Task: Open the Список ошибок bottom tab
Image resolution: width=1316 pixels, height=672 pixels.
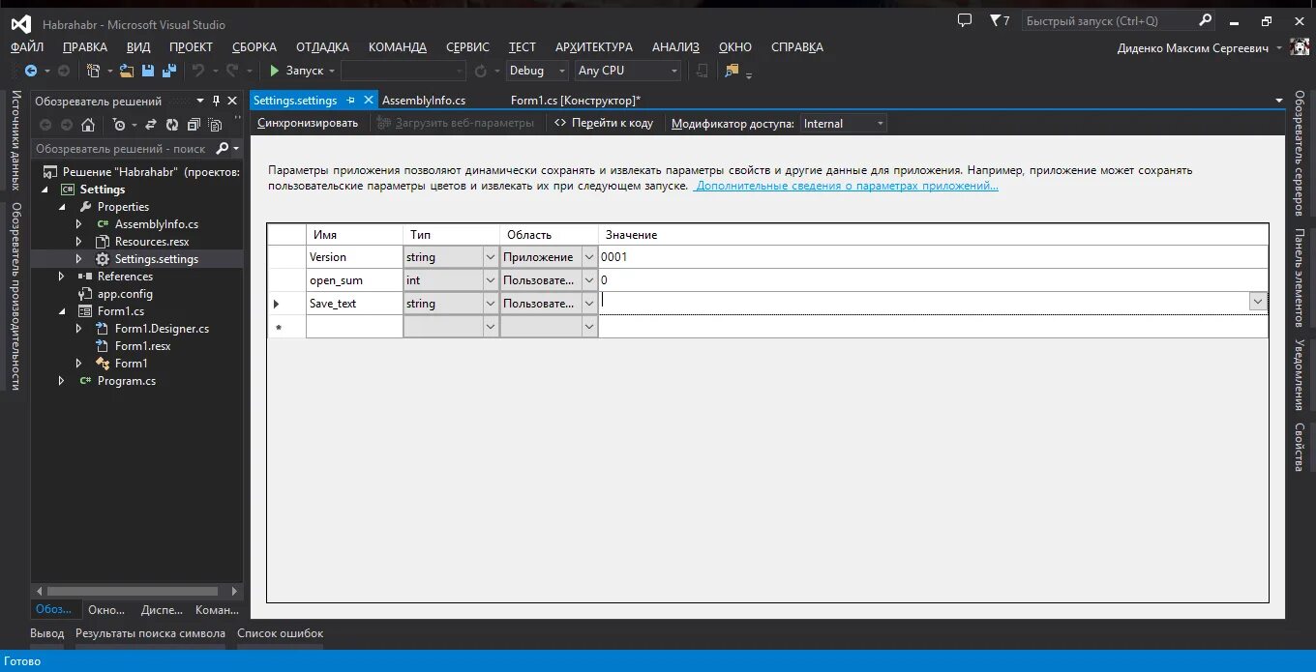Action: click(x=281, y=633)
